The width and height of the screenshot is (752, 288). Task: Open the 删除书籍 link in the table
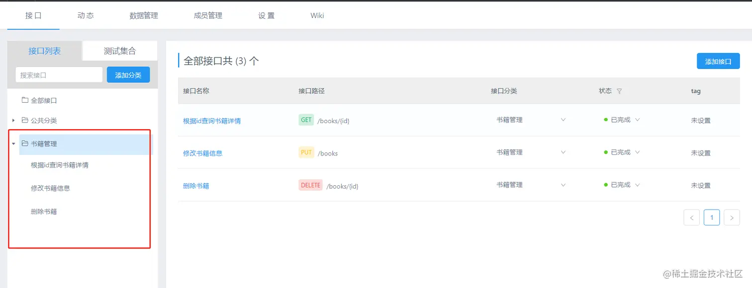[196, 186]
